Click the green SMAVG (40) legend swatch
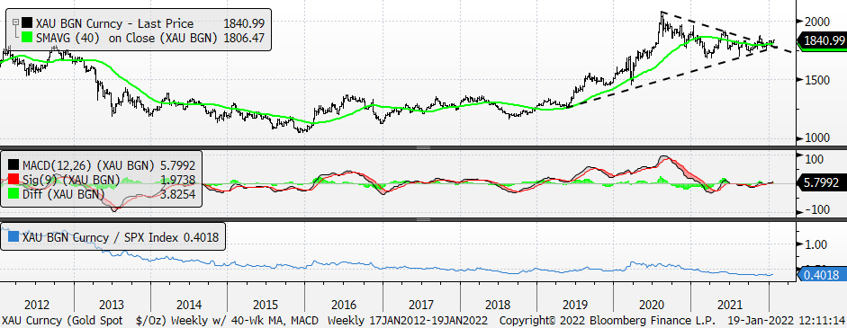Image resolution: width=847 pixels, height=328 pixels. [x=26, y=37]
